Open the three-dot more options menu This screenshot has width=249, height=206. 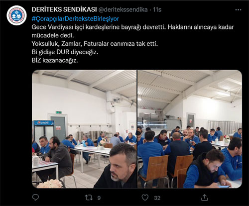[238, 10]
